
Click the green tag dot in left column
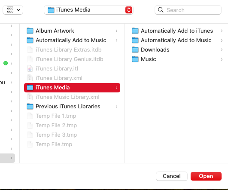[x=6, y=63]
